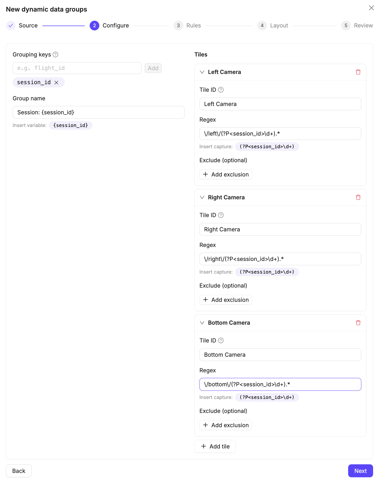Delete the Left Camera tile
379x481 pixels.
[x=358, y=72]
